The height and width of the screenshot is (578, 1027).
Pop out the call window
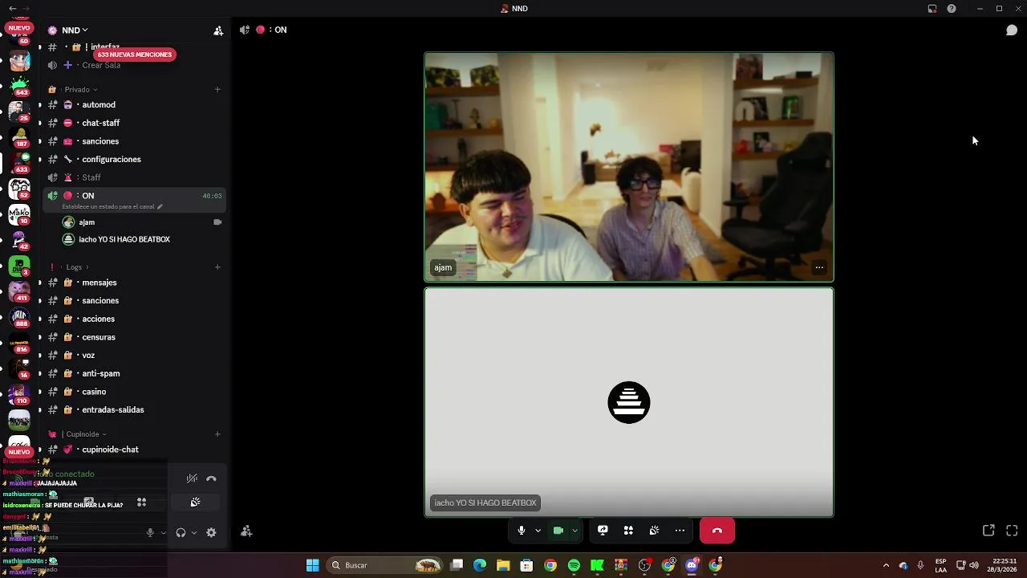[988, 531]
